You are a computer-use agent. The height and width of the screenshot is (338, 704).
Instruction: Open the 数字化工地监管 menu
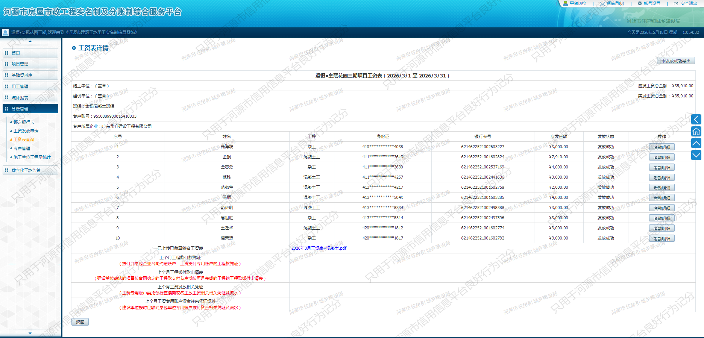click(x=30, y=170)
